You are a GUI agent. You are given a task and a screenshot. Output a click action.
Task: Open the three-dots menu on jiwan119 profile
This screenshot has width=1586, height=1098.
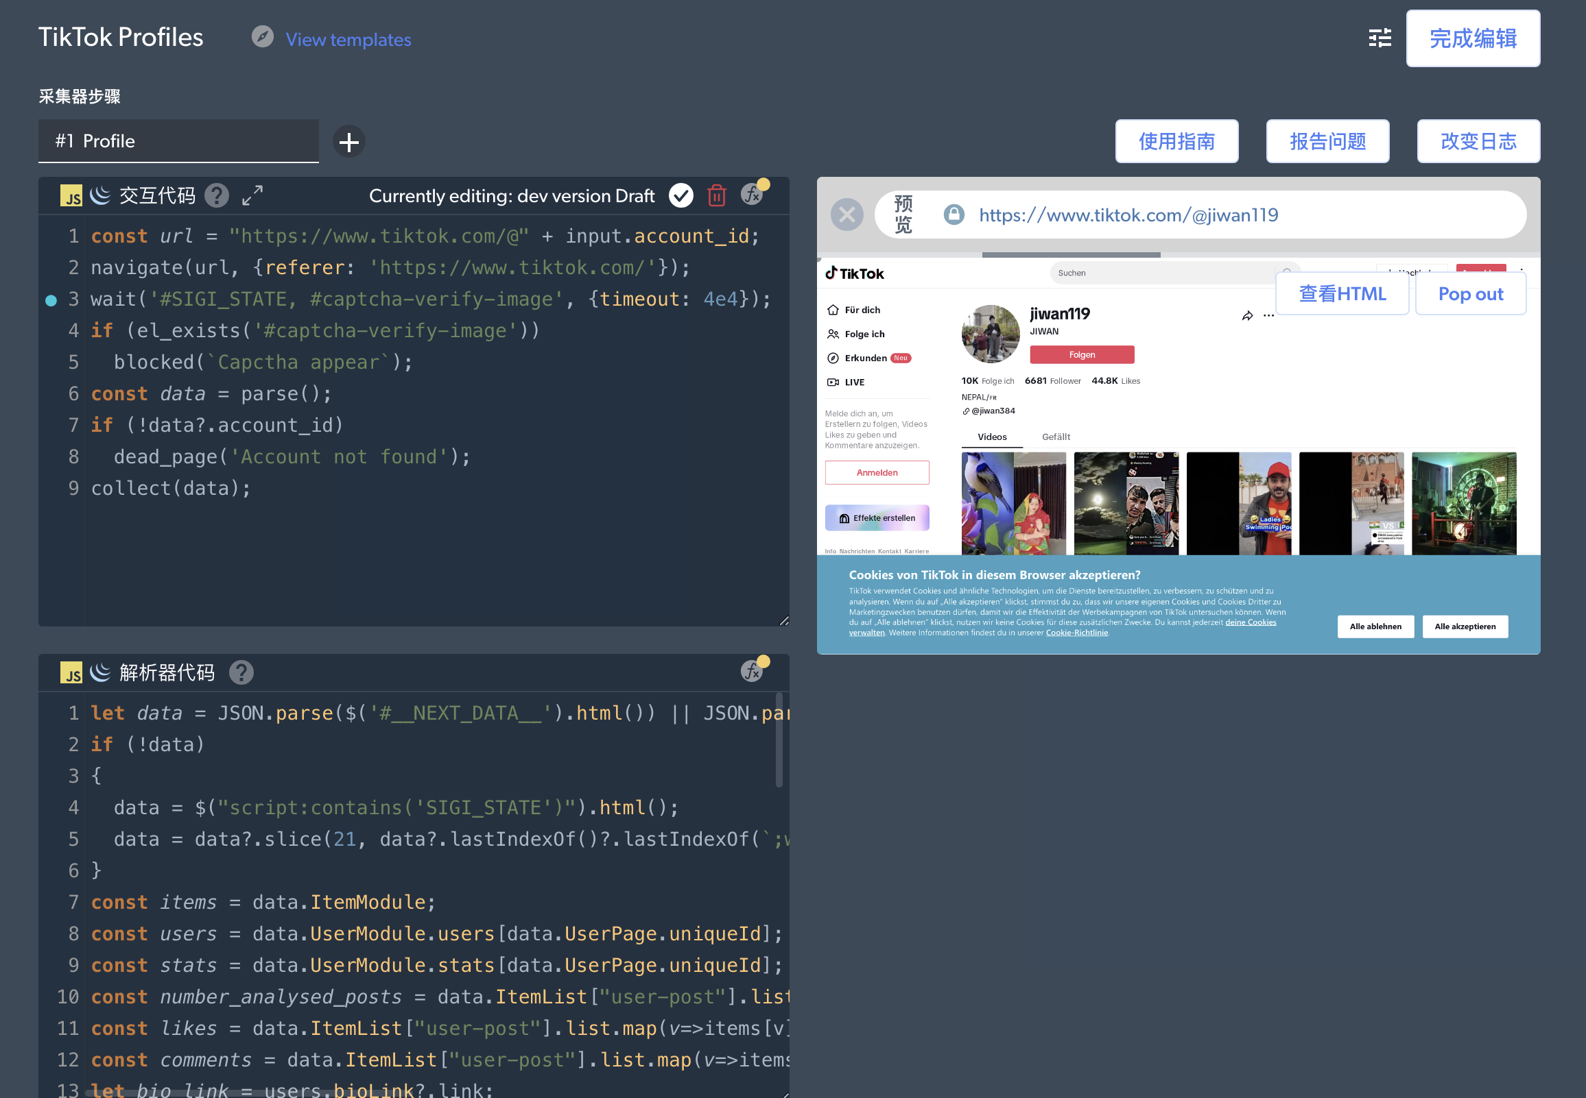tap(1268, 315)
